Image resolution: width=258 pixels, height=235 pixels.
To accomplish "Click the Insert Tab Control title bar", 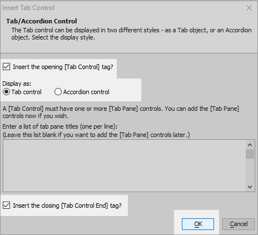I will click(122, 8).
